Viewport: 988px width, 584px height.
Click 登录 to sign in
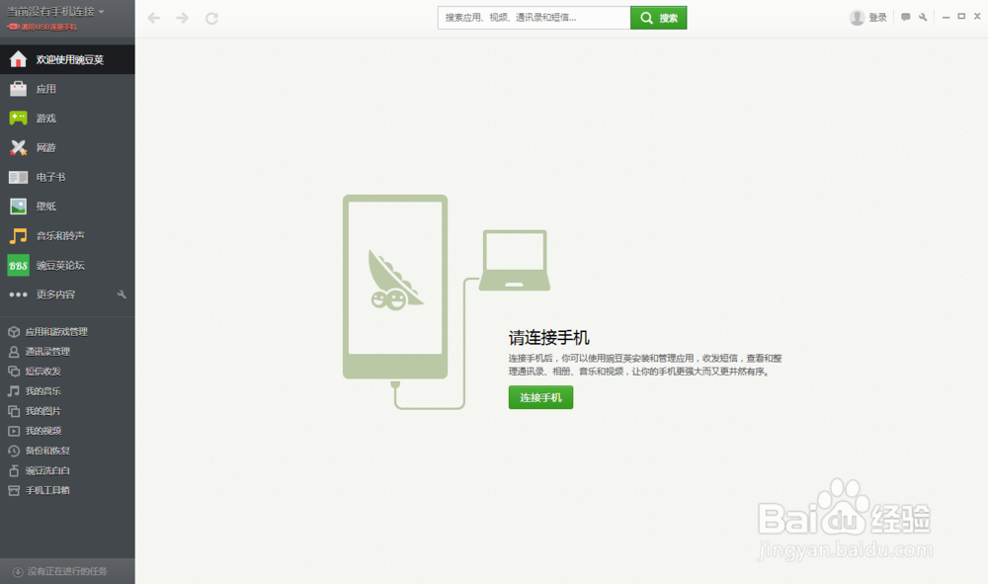(877, 18)
